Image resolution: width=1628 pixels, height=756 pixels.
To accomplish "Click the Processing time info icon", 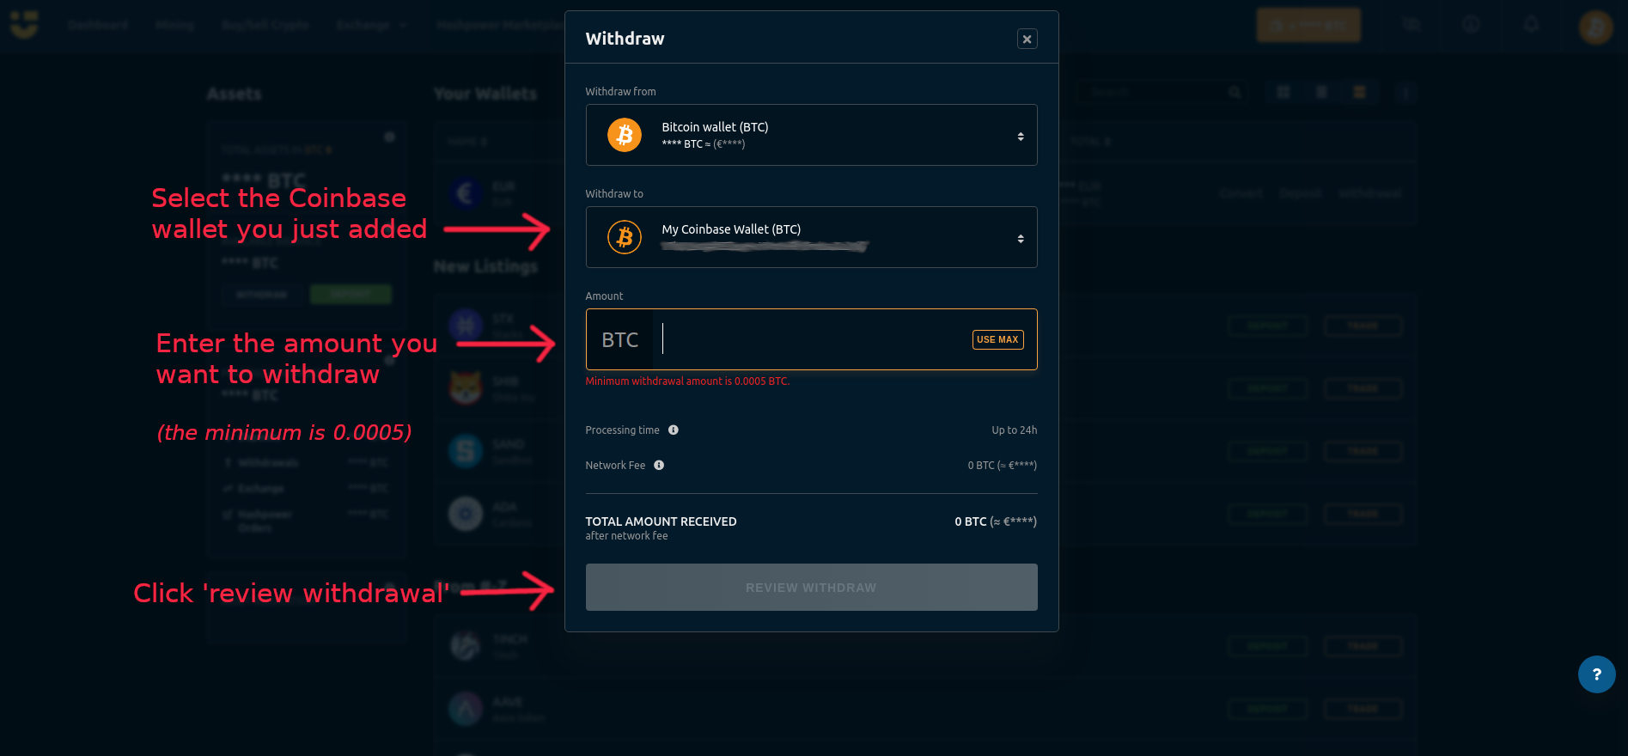I will [674, 430].
